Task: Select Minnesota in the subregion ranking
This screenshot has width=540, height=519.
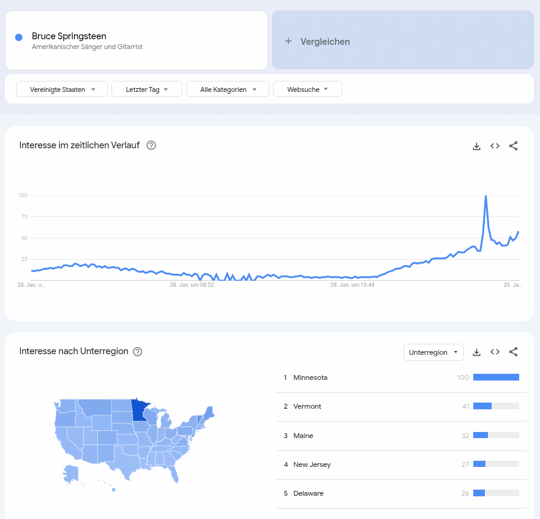Action: 310,377
